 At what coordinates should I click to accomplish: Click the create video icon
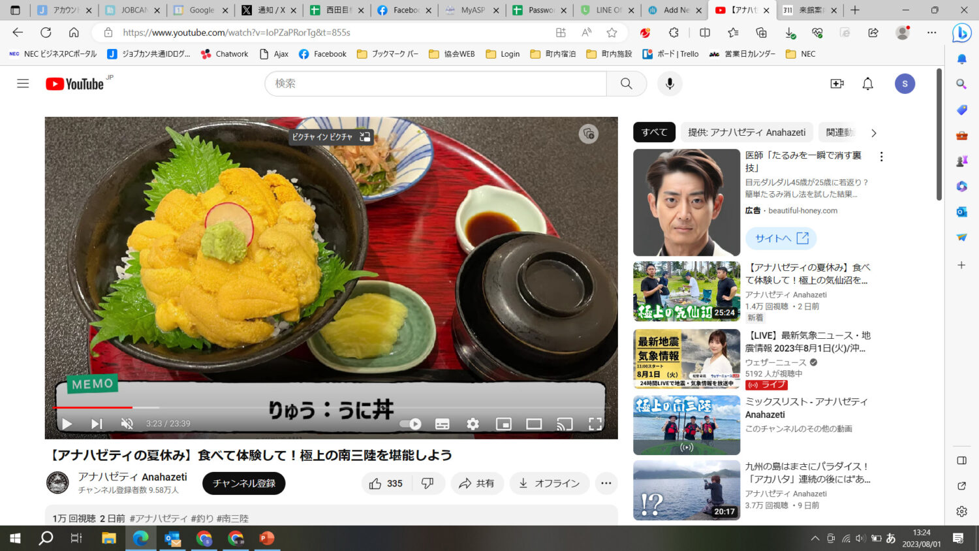tap(837, 84)
